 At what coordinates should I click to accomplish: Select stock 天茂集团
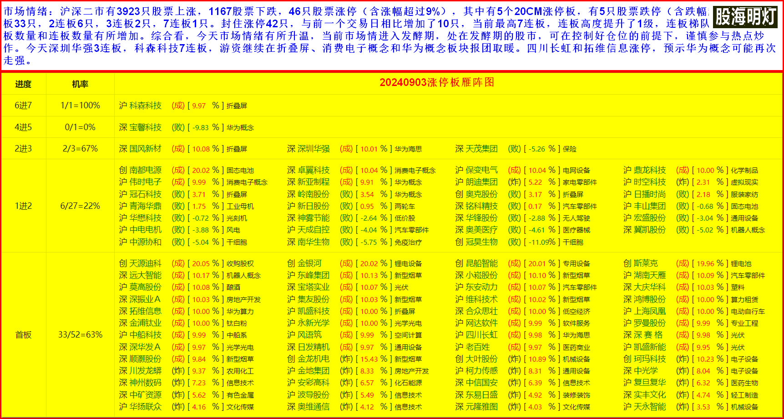point(482,149)
